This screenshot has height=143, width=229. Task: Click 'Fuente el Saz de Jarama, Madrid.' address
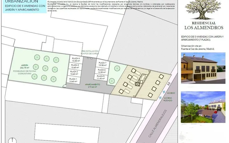198,49
